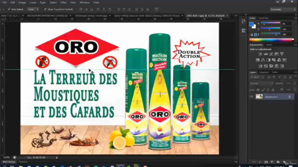Open the collapsed Properties panel icon
This screenshot has width=298, height=167.
point(244,30)
